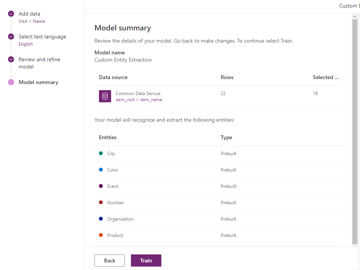Select the Number entity name
This screenshot has height=270, width=360.
[x=115, y=203]
